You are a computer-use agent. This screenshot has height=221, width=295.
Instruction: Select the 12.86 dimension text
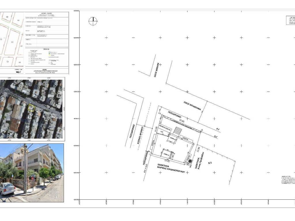pos(199,150)
